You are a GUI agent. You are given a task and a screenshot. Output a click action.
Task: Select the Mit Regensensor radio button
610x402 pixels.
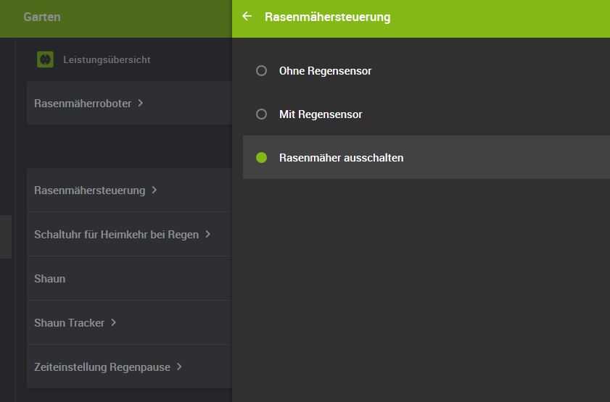coord(262,114)
